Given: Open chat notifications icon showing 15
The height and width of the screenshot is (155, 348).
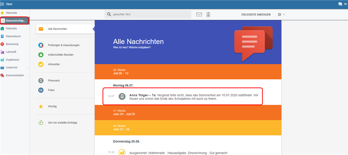Looking at the screenshot, I should pos(340,4).
